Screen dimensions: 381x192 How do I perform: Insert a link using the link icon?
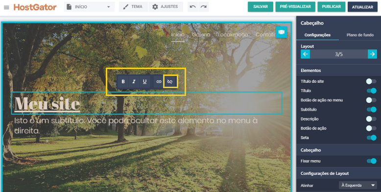159,82
